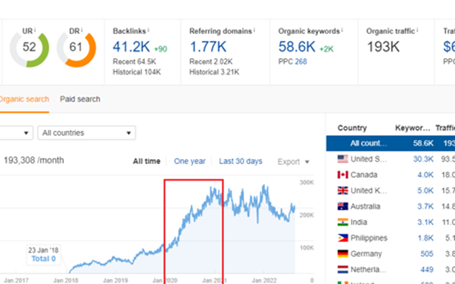Open the 449 keywords for Netherlands
The width and height of the screenshot is (455, 284).
[x=427, y=270]
